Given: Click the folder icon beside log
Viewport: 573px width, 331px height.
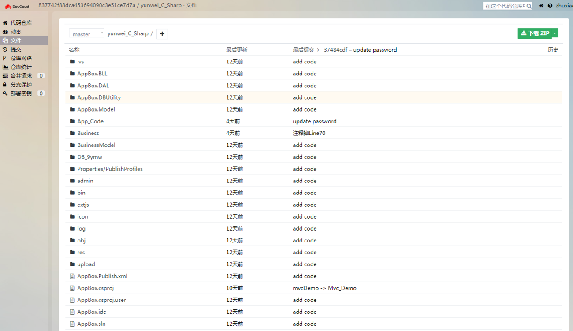Looking at the screenshot, I should 72,228.
